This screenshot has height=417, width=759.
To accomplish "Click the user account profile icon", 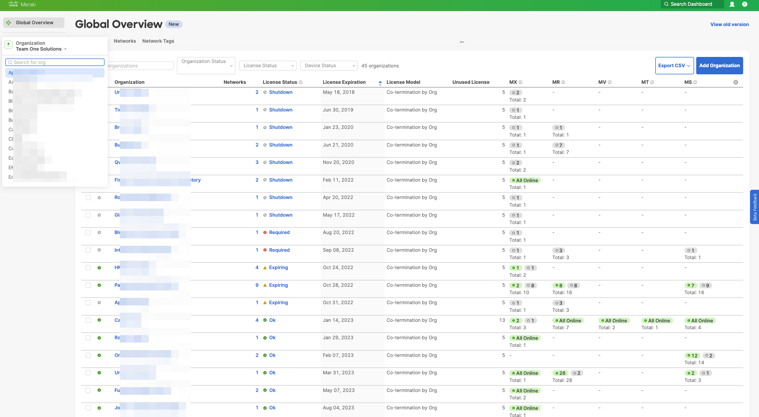I will coord(732,4).
